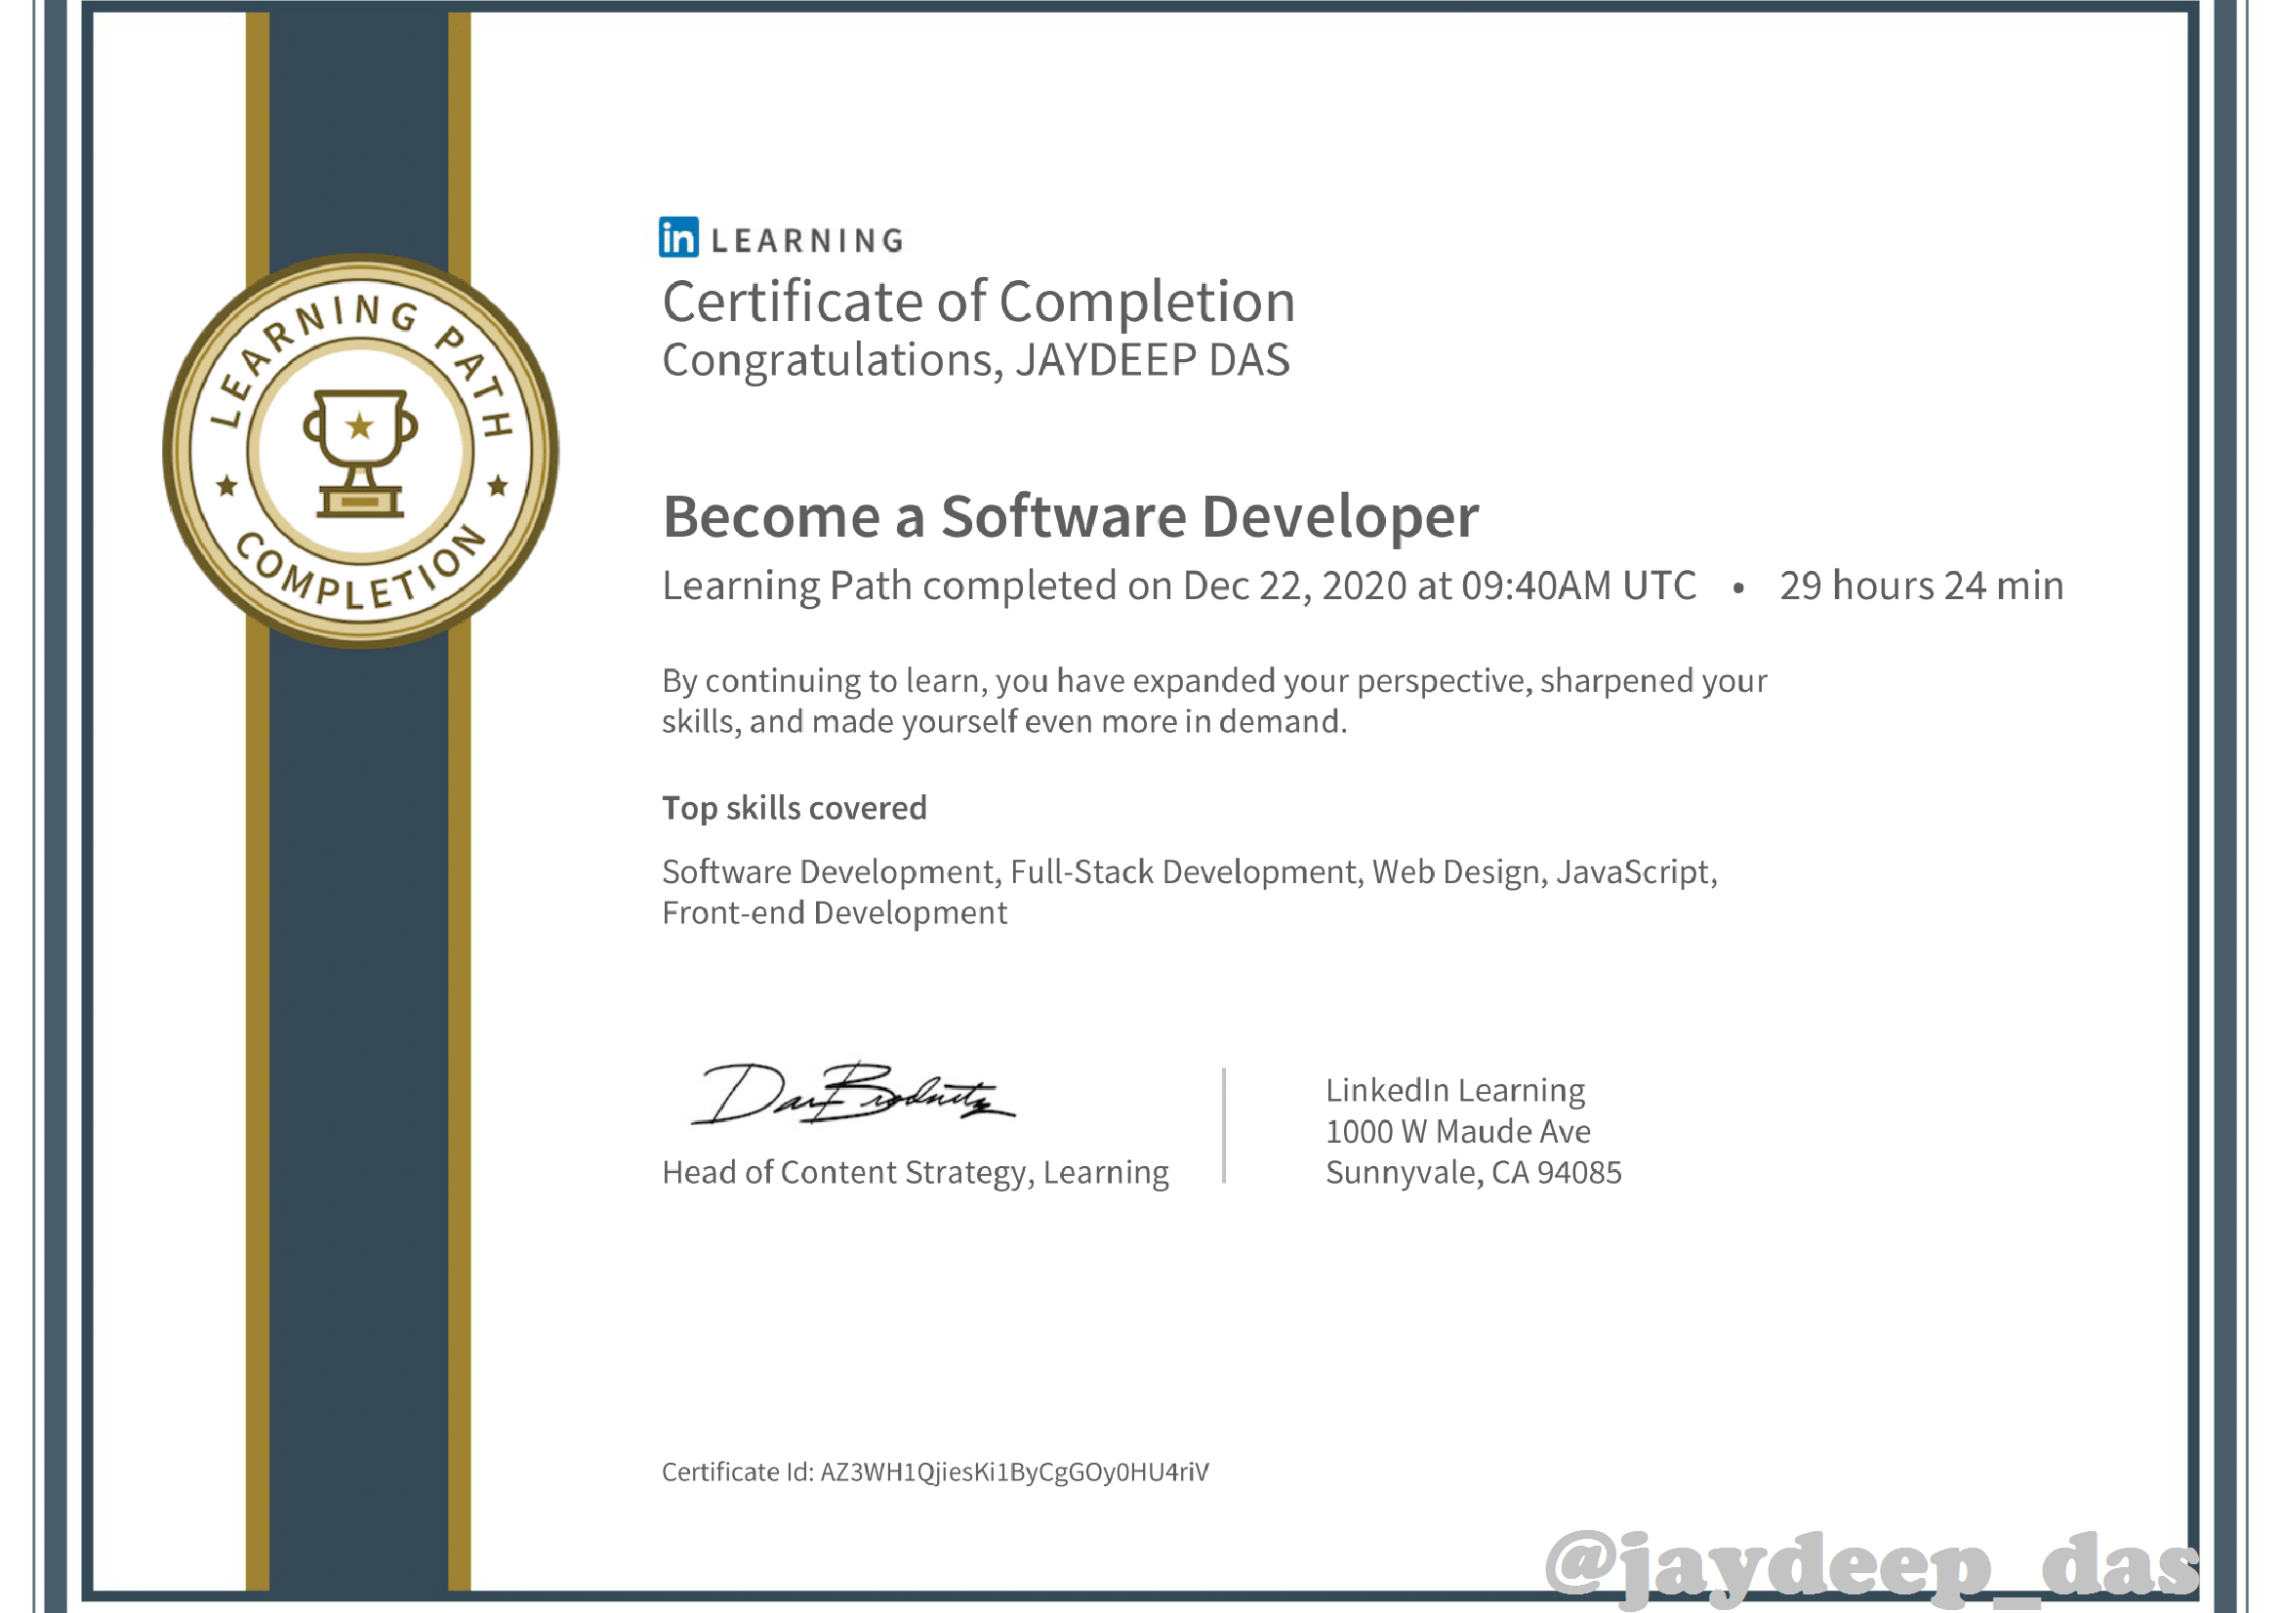Image resolution: width=2283 pixels, height=1613 pixels.
Task: Click the 'LinkedIn Learning' address line
Action: click(x=1454, y=1090)
